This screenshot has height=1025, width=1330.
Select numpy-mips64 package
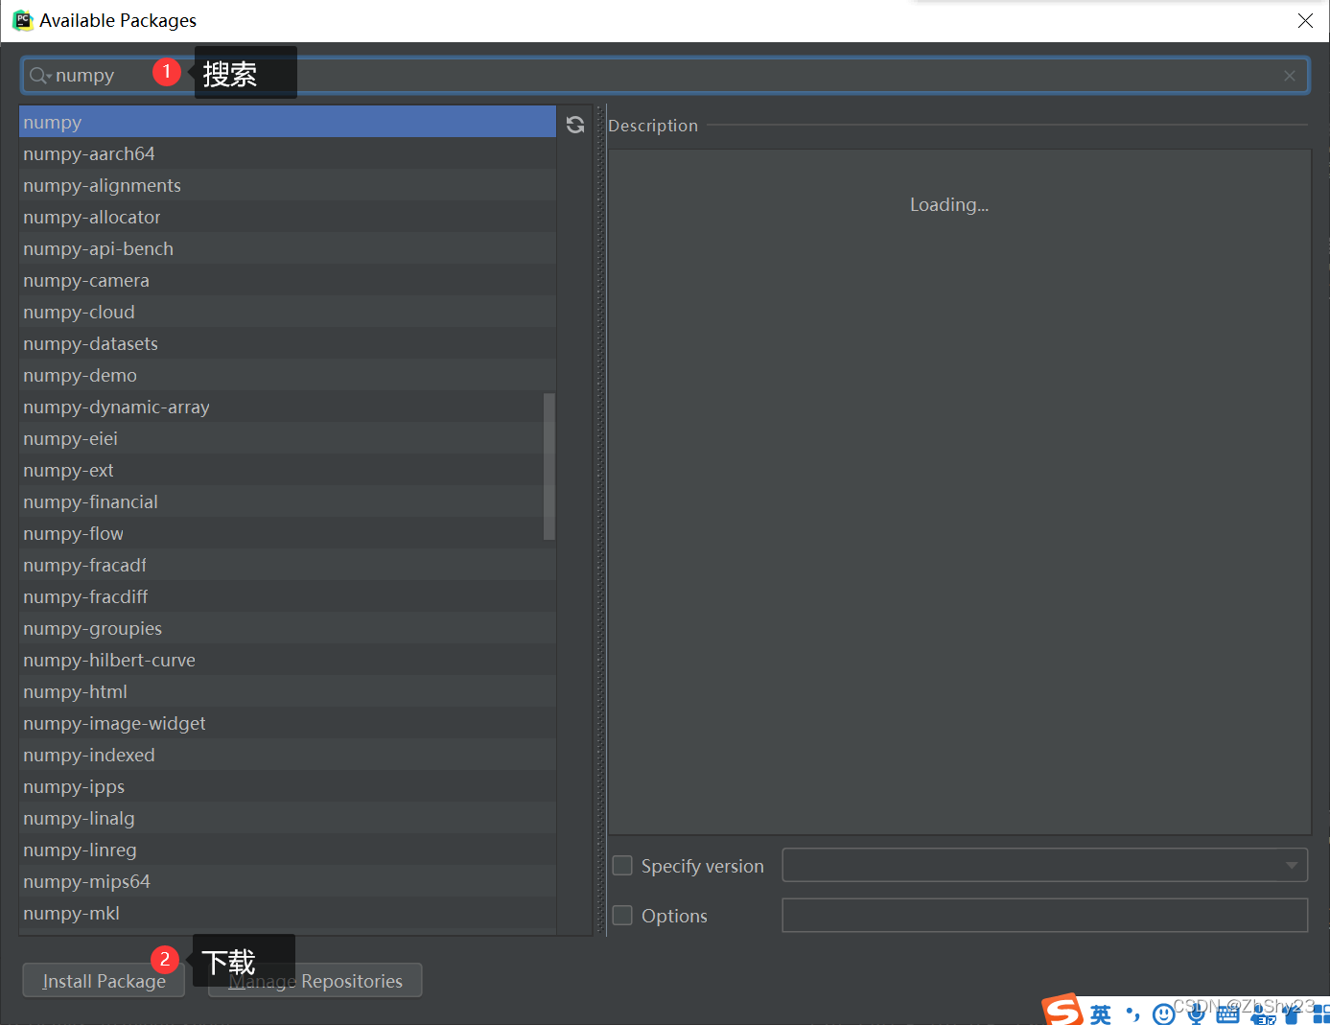pos(288,881)
